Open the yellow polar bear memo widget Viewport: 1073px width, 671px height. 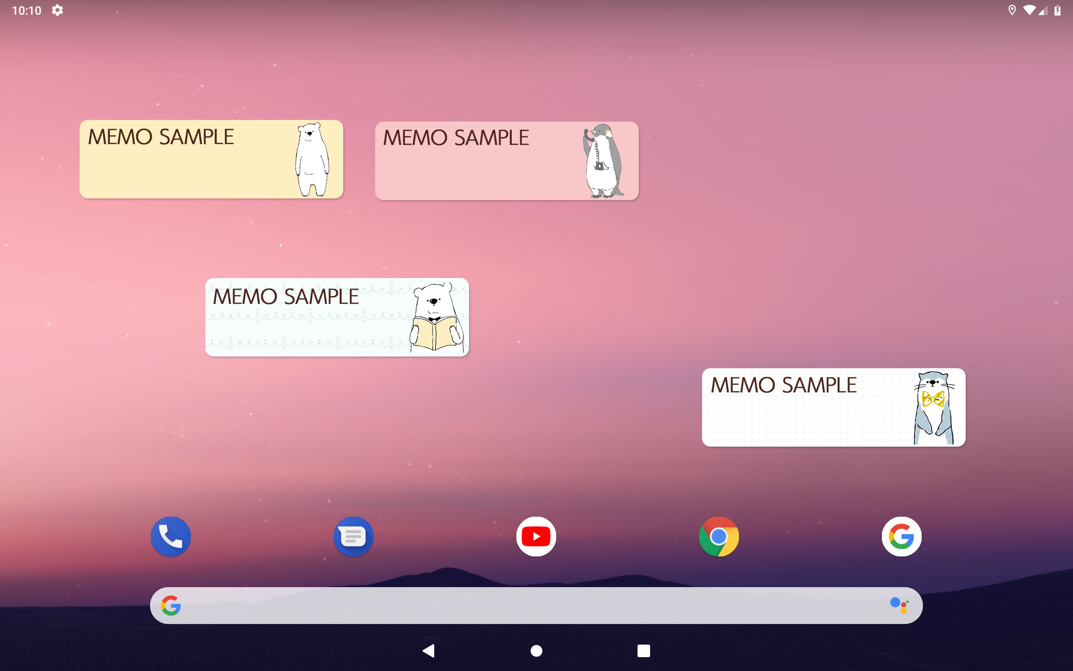click(x=211, y=159)
